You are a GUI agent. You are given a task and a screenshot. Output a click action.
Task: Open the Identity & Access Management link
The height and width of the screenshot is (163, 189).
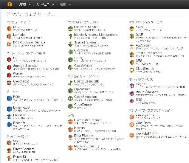96,35
